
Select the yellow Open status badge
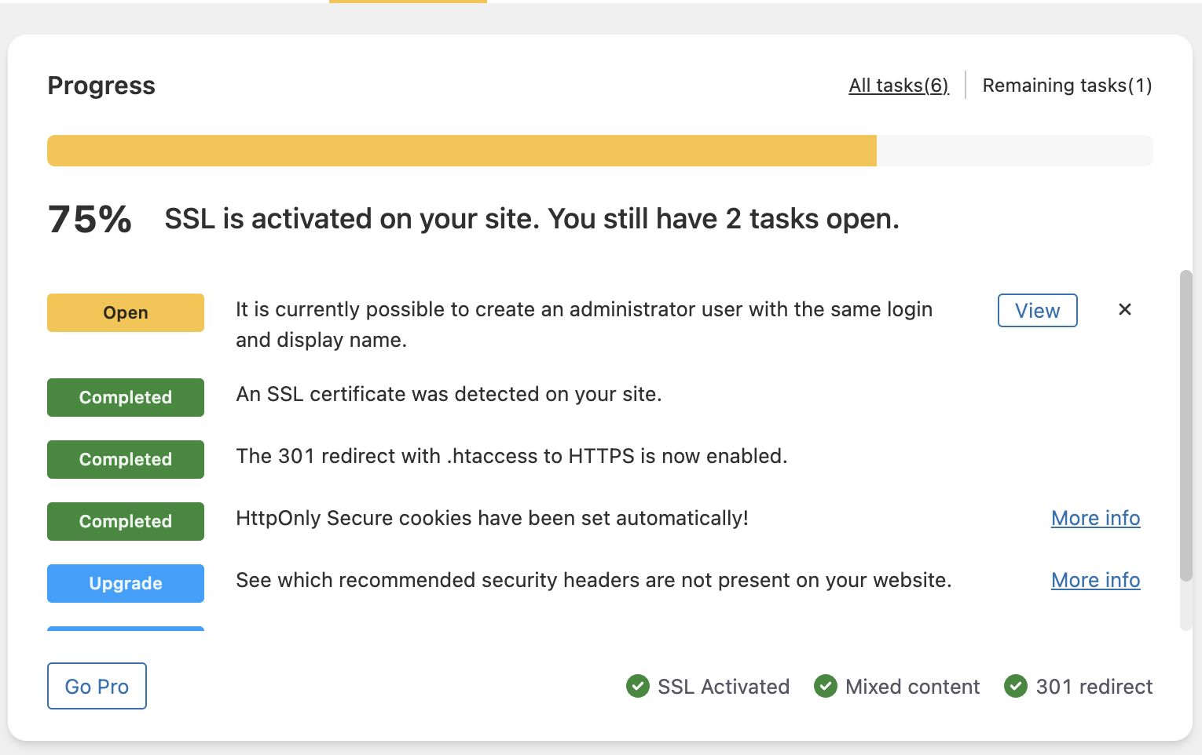click(125, 312)
